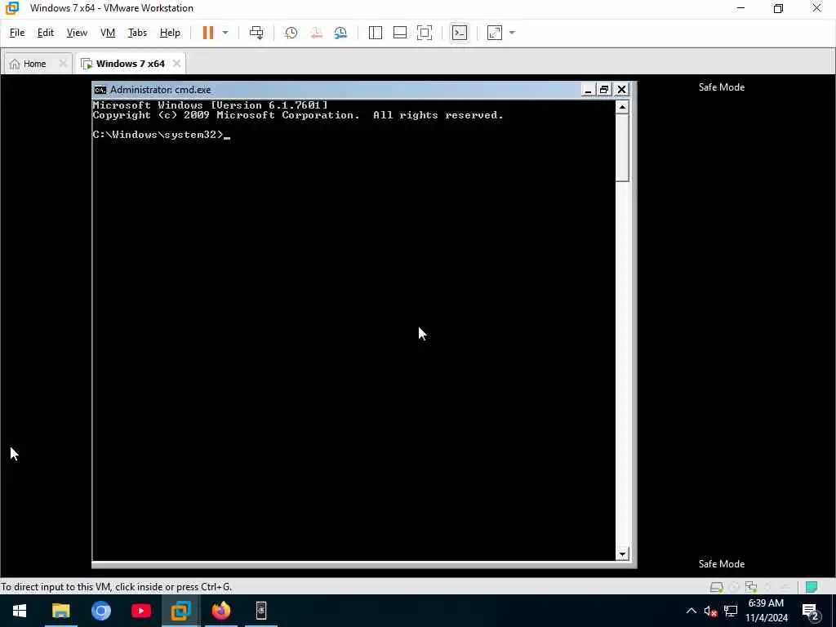The height and width of the screenshot is (627, 836).
Task: Enter full screen mode
Action: point(425,33)
